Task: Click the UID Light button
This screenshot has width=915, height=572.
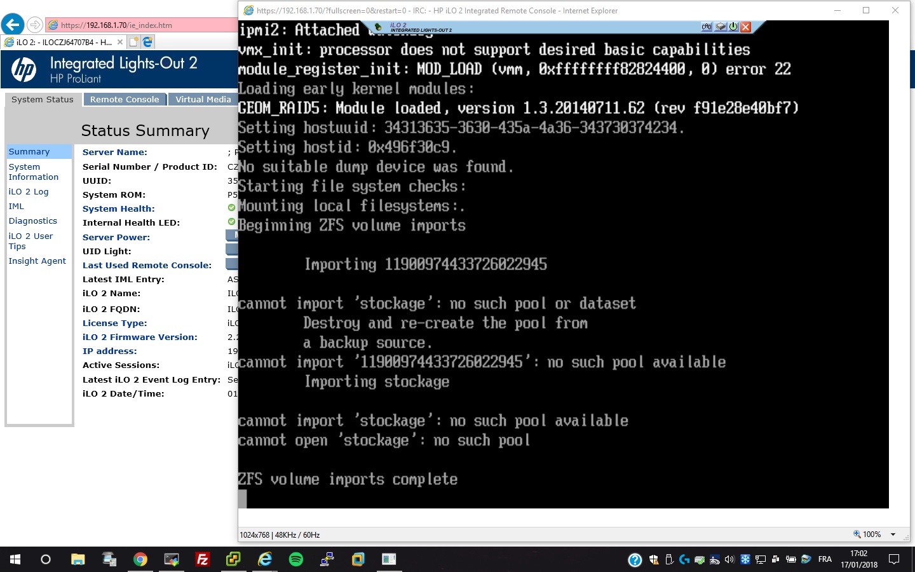Action: click(232, 249)
